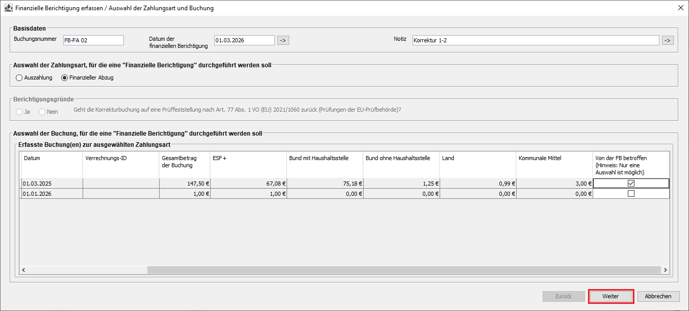The height and width of the screenshot is (311, 689).
Task: Select the 147,50 € total amount cell
Action: click(184, 184)
